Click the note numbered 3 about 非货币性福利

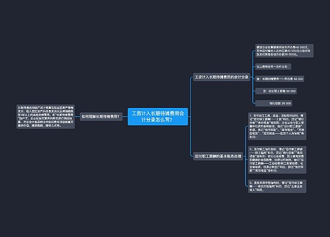pyautogui.click(x=277, y=186)
